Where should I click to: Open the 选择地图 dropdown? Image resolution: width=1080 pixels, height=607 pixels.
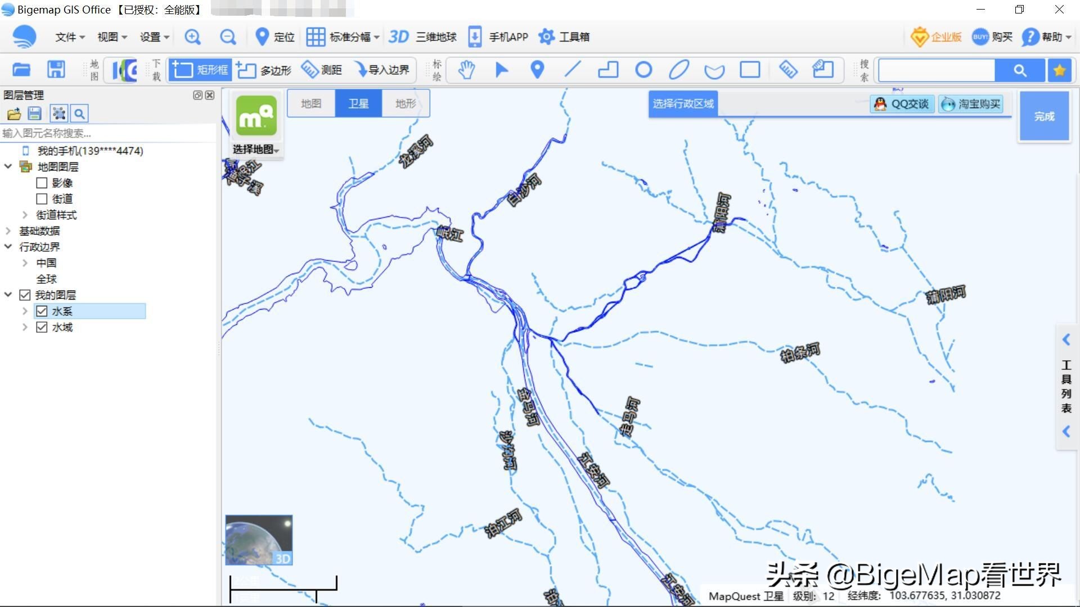(256, 149)
